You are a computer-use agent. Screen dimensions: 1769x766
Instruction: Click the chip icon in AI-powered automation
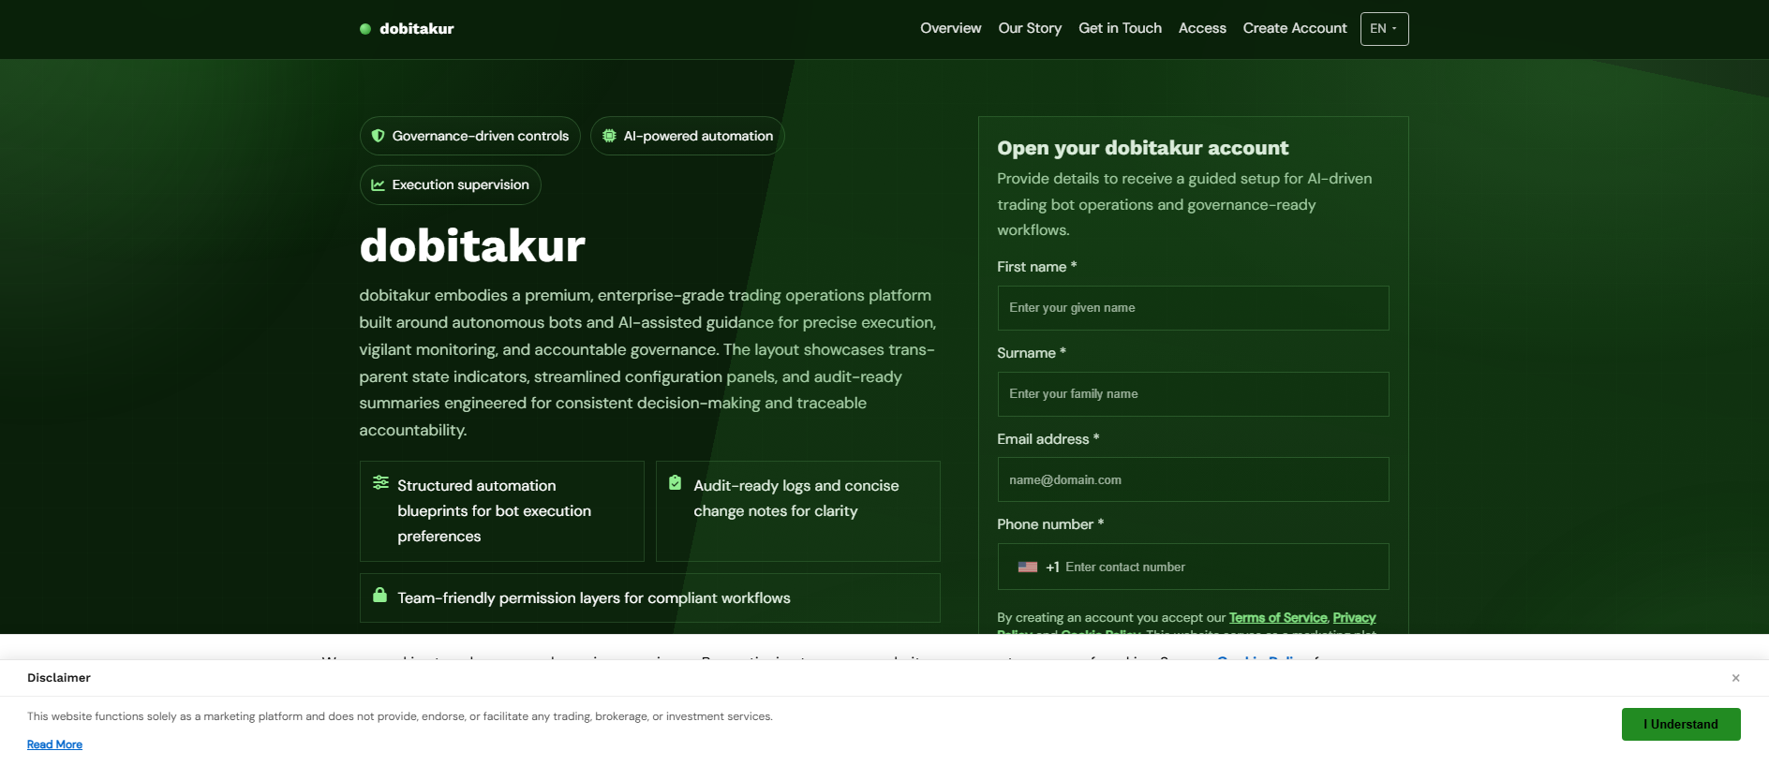(609, 136)
